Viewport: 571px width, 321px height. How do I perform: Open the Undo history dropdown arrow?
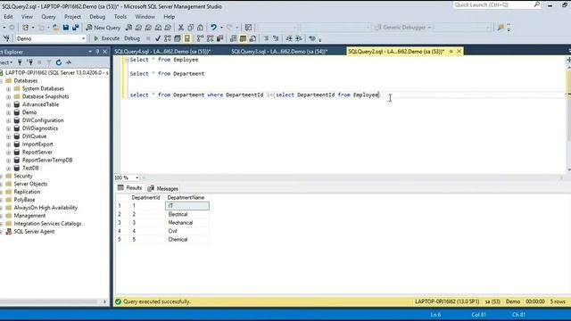tap(221, 28)
